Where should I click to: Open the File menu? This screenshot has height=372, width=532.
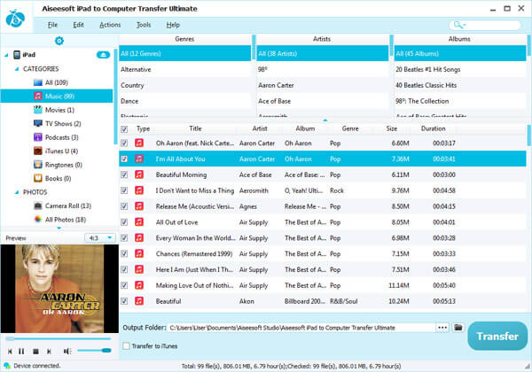[52, 25]
